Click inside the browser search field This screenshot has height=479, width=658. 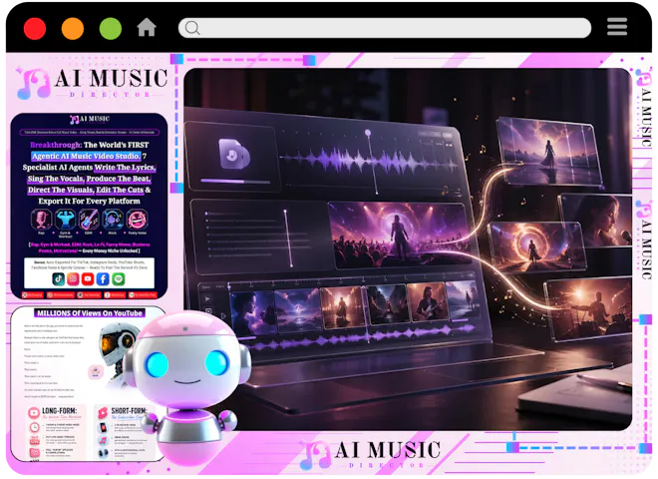pyautogui.click(x=385, y=28)
